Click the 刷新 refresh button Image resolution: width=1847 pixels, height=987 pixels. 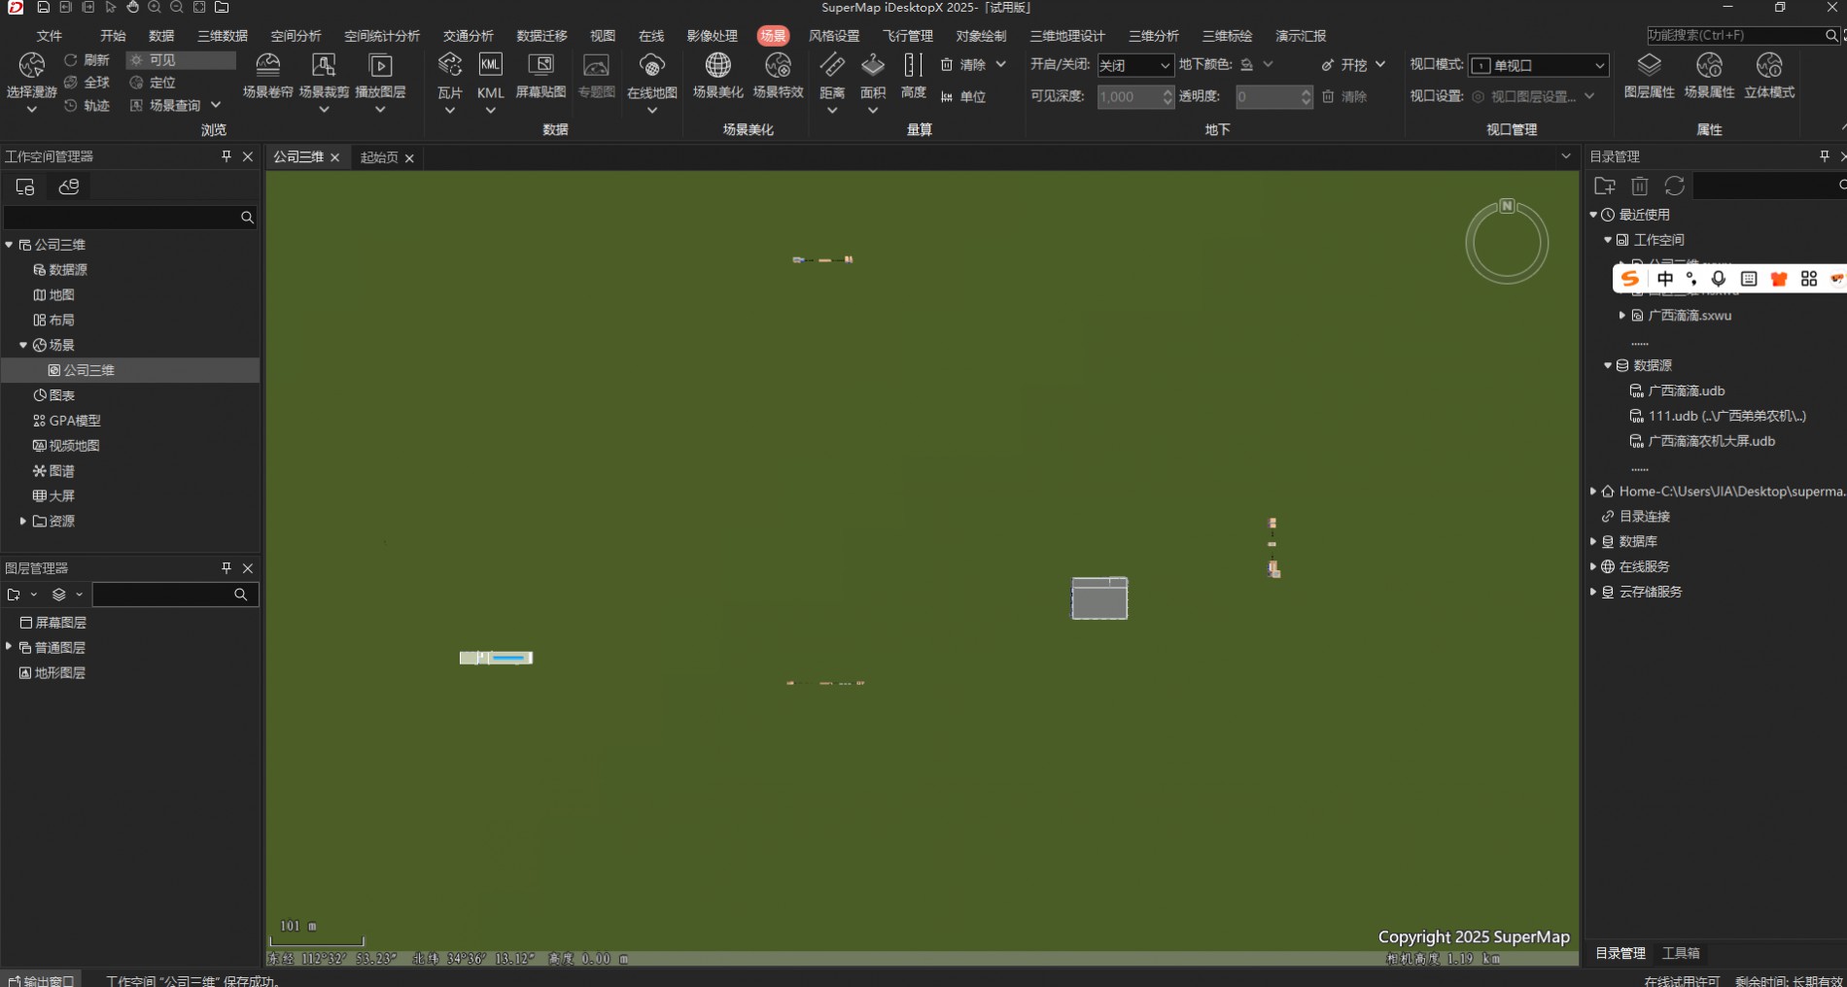coord(87,60)
